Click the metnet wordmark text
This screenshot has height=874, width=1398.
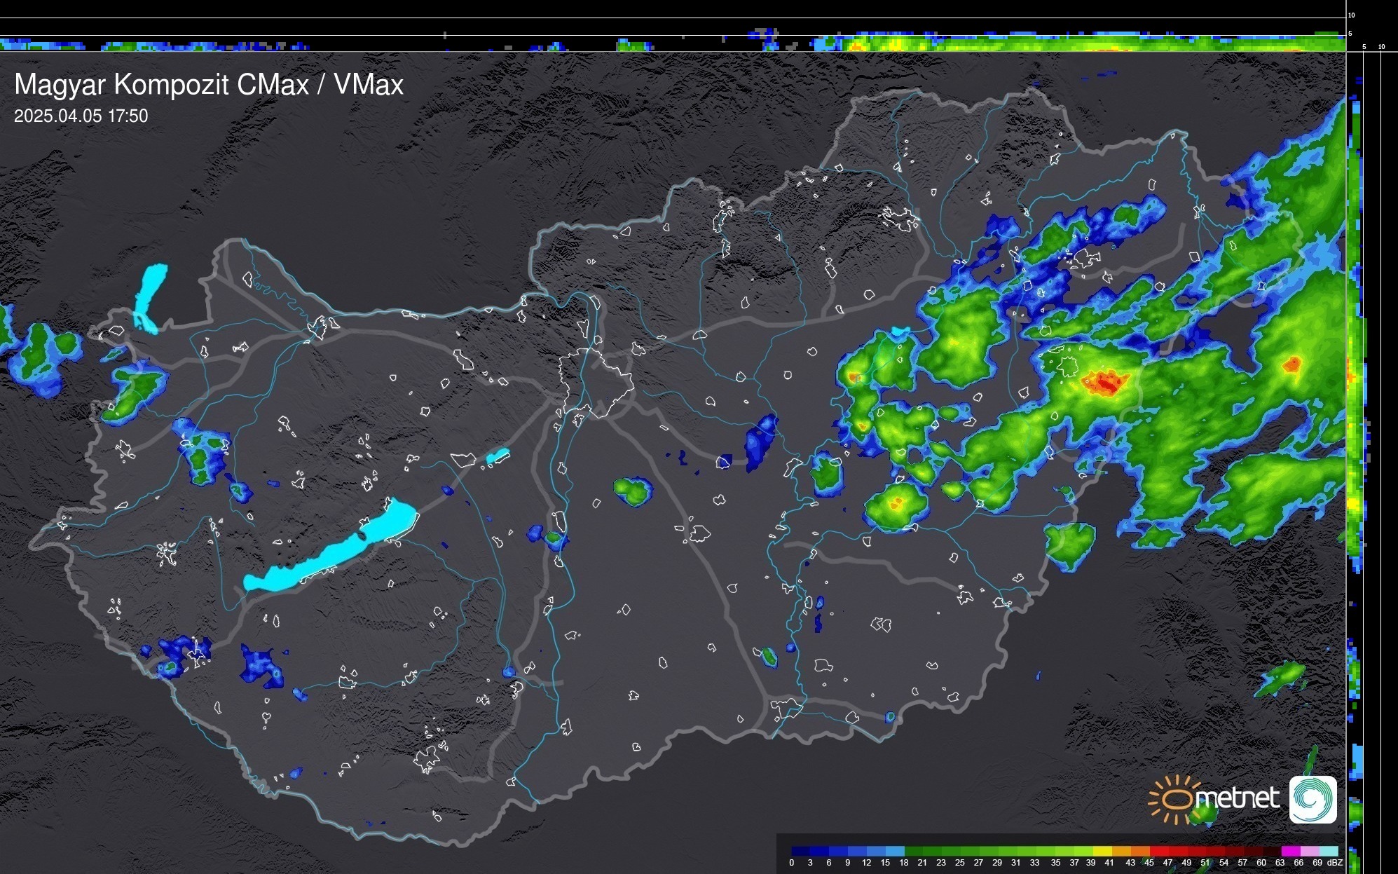coord(1237,798)
